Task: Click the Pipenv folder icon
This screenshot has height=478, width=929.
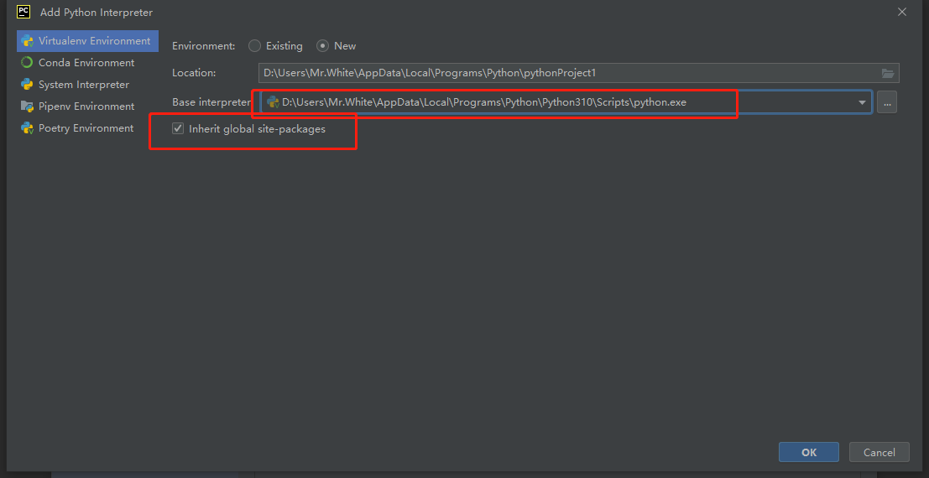Action: click(x=27, y=107)
